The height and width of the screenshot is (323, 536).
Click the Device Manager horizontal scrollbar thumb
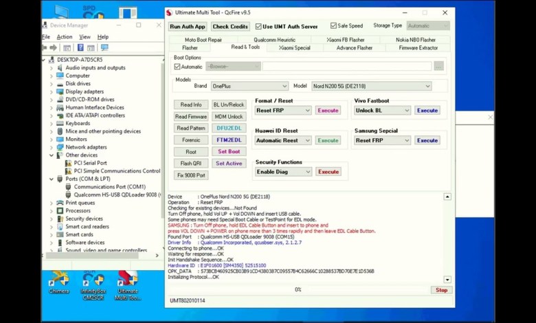tap(92, 256)
